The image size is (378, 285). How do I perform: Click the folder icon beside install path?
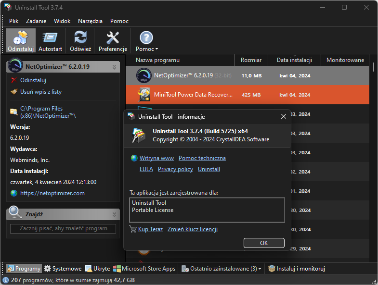[x=14, y=112]
